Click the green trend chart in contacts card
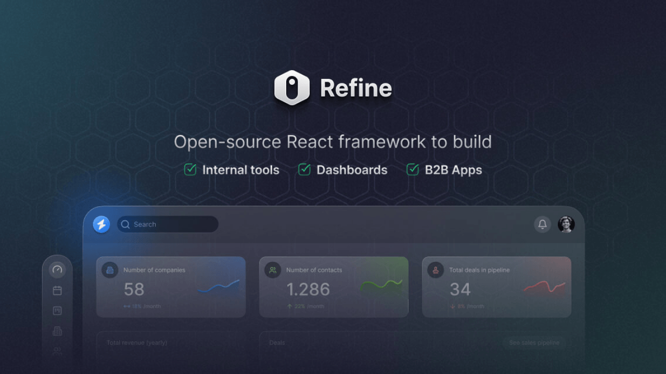 point(381,285)
